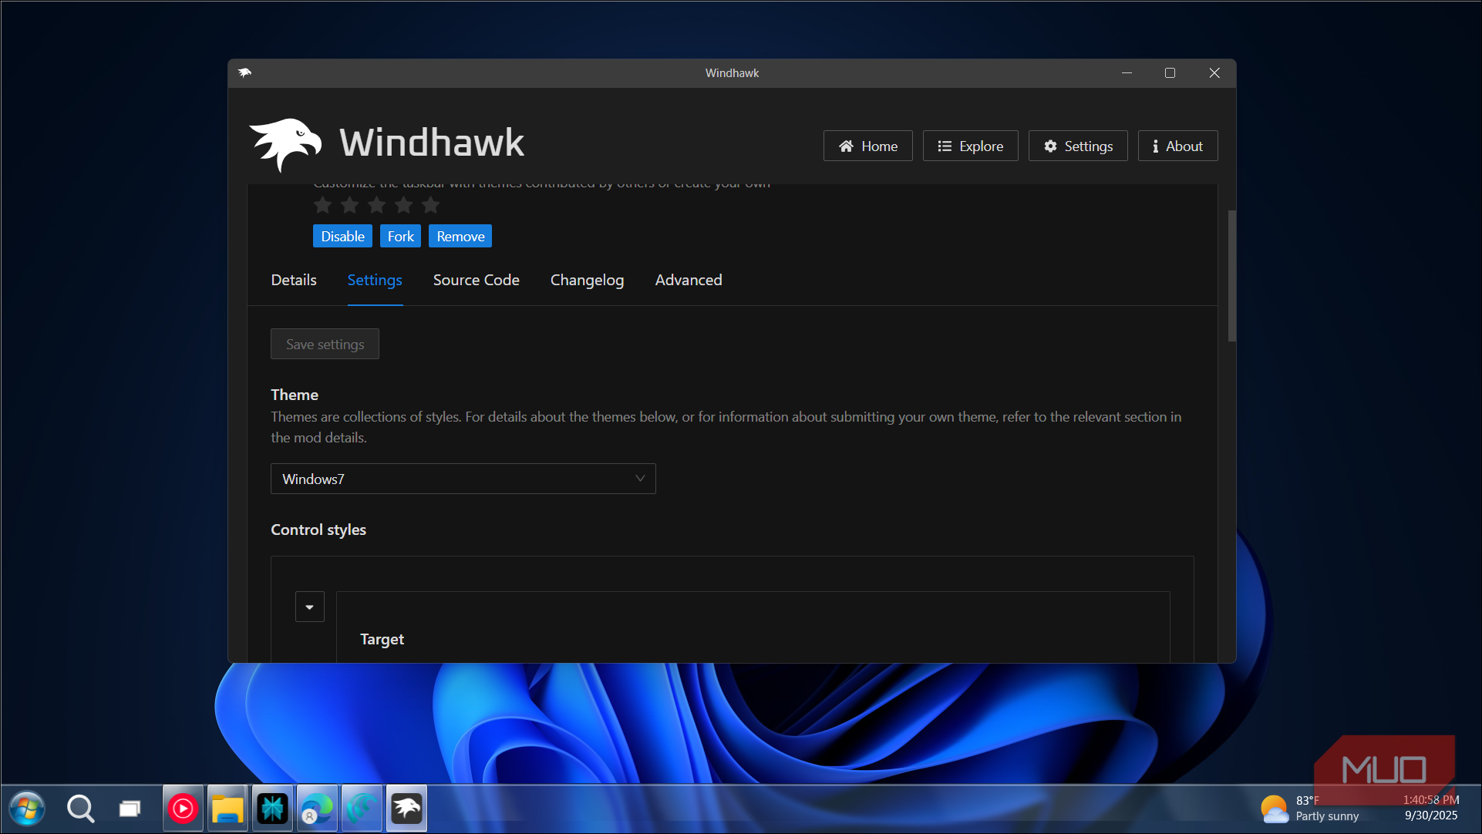This screenshot has height=834, width=1482.
Task: Open Microsoft Edge from taskbar
Action: click(x=317, y=809)
